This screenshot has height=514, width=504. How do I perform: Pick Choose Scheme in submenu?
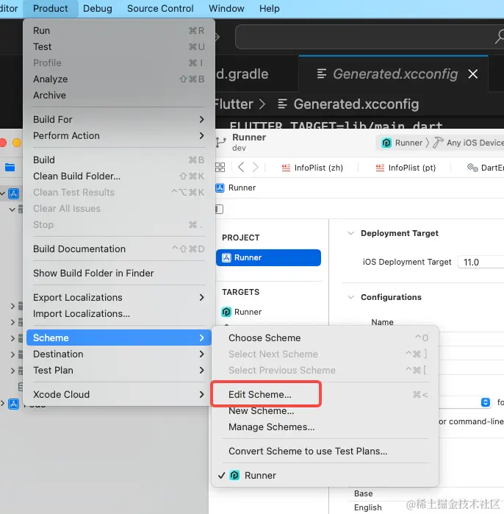point(325,338)
